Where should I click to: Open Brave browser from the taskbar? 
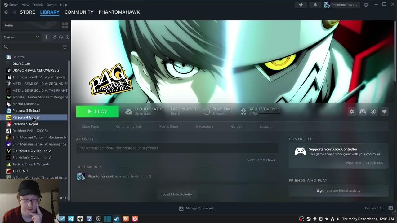126,219
